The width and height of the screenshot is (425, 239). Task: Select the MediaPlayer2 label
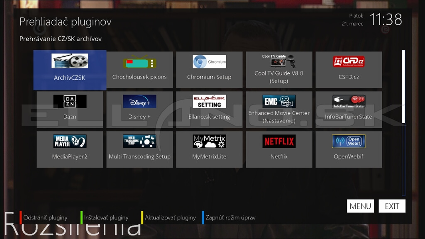coord(70,156)
